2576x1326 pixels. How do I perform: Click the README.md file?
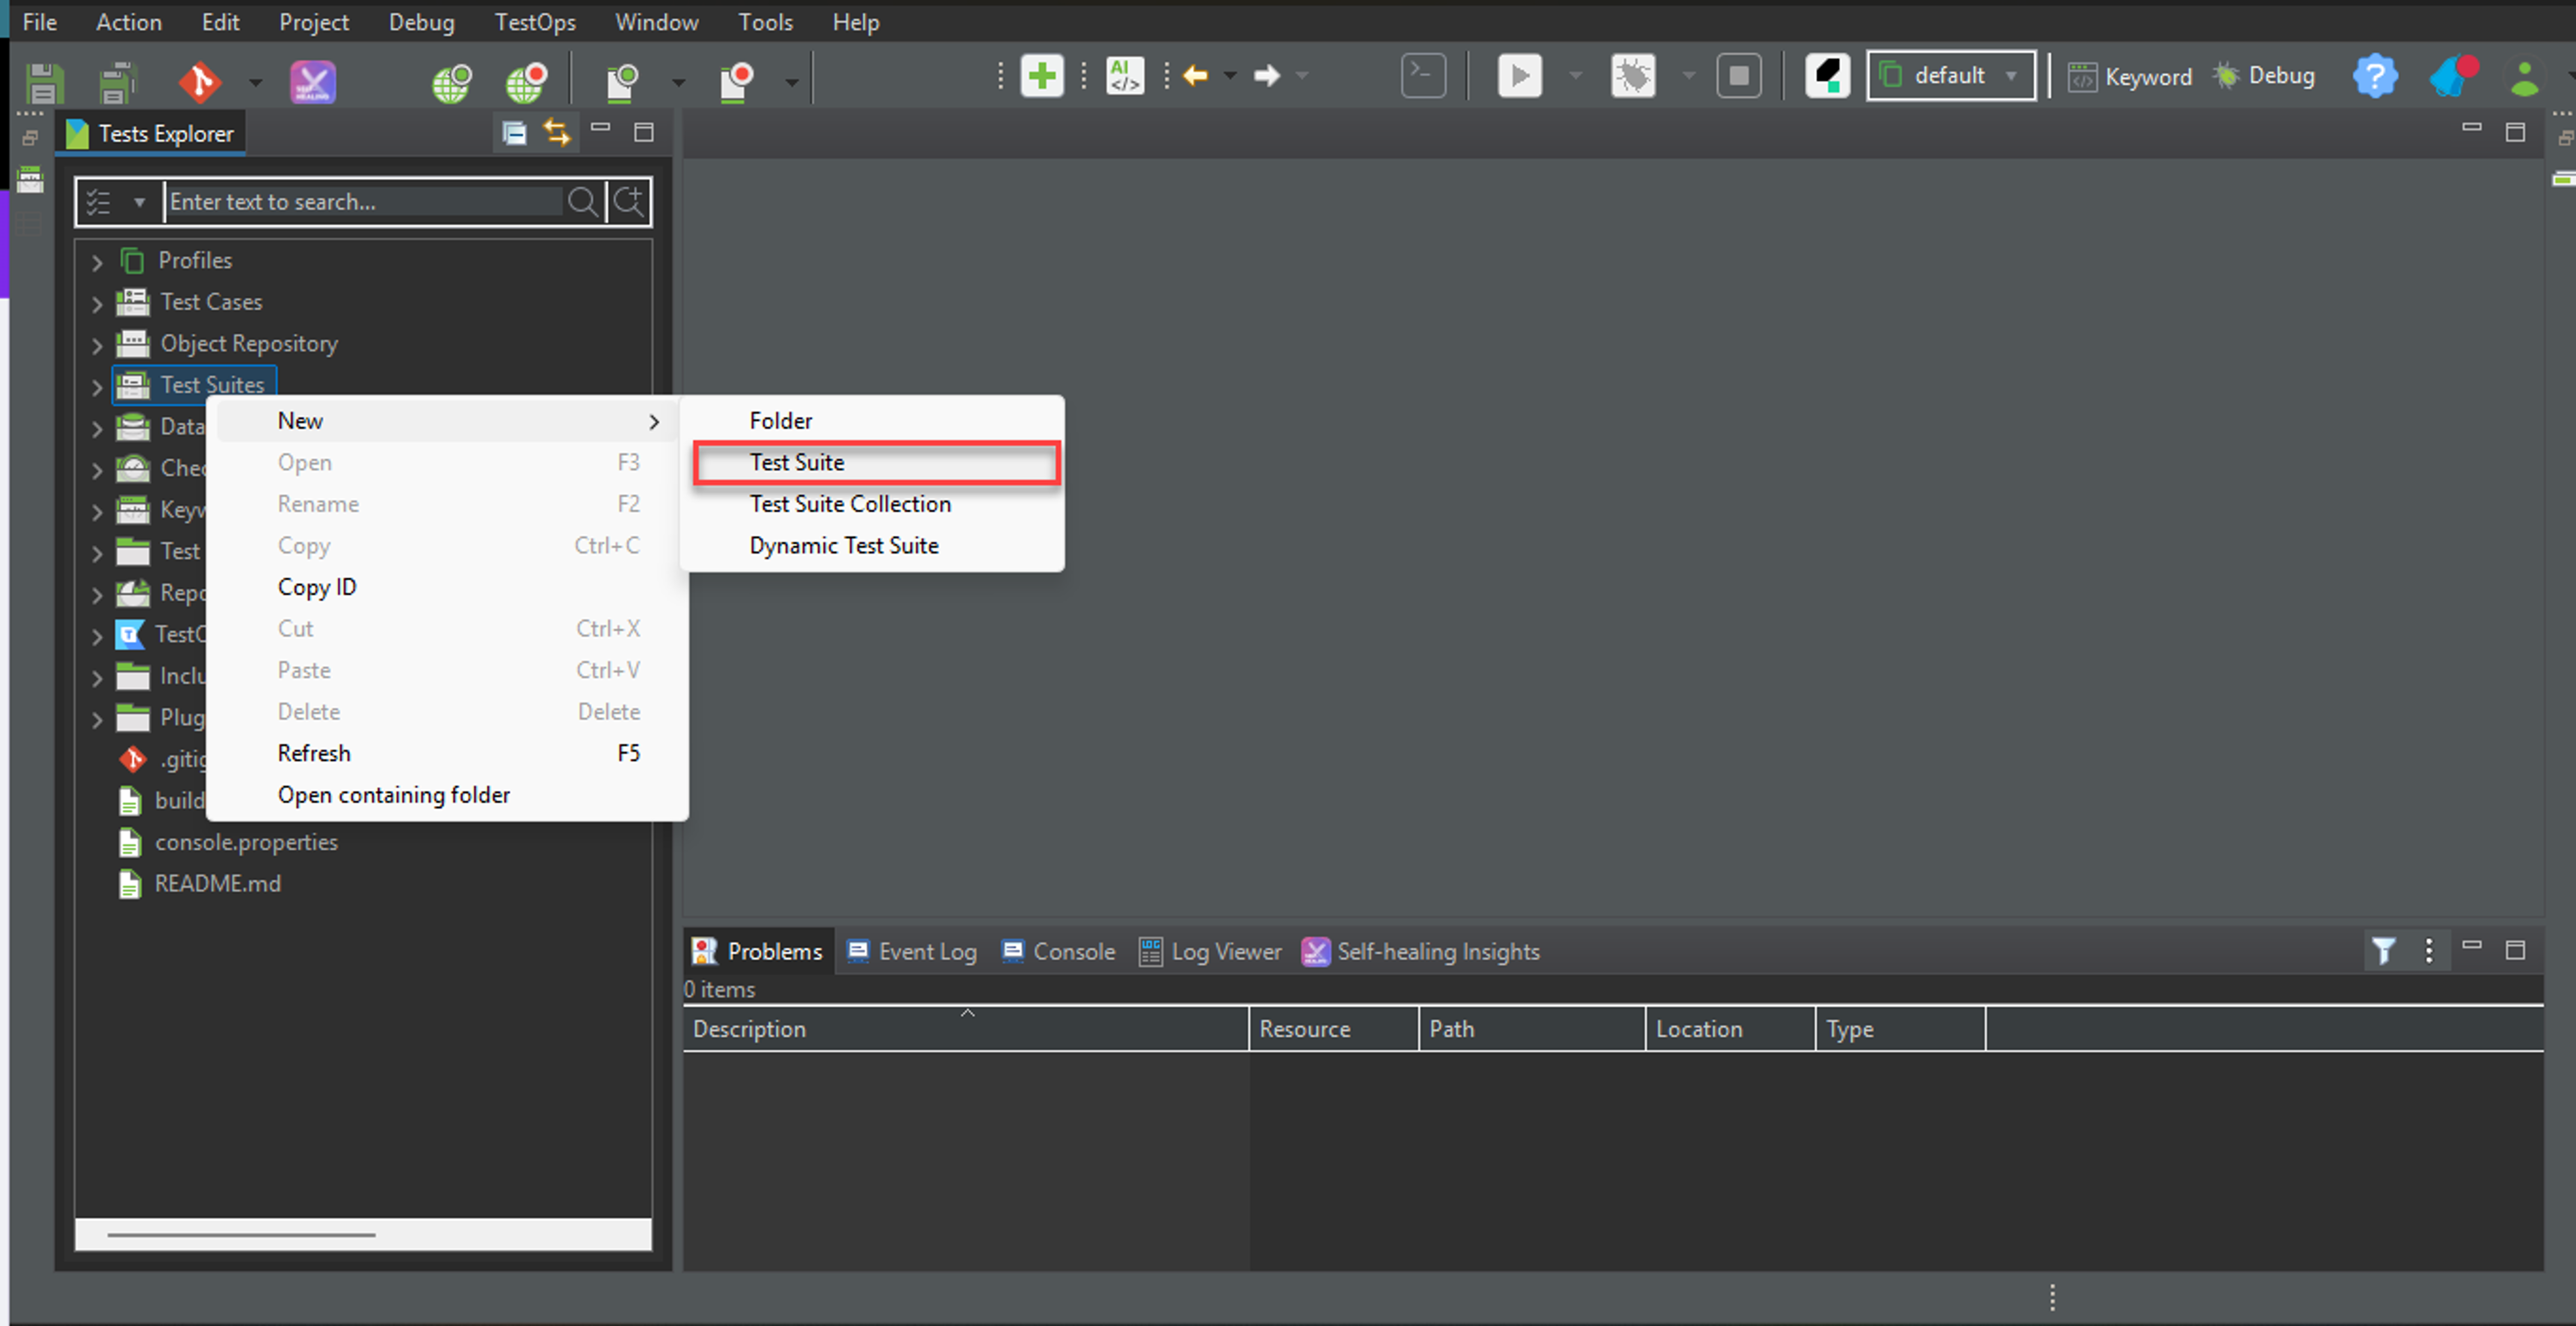[217, 883]
